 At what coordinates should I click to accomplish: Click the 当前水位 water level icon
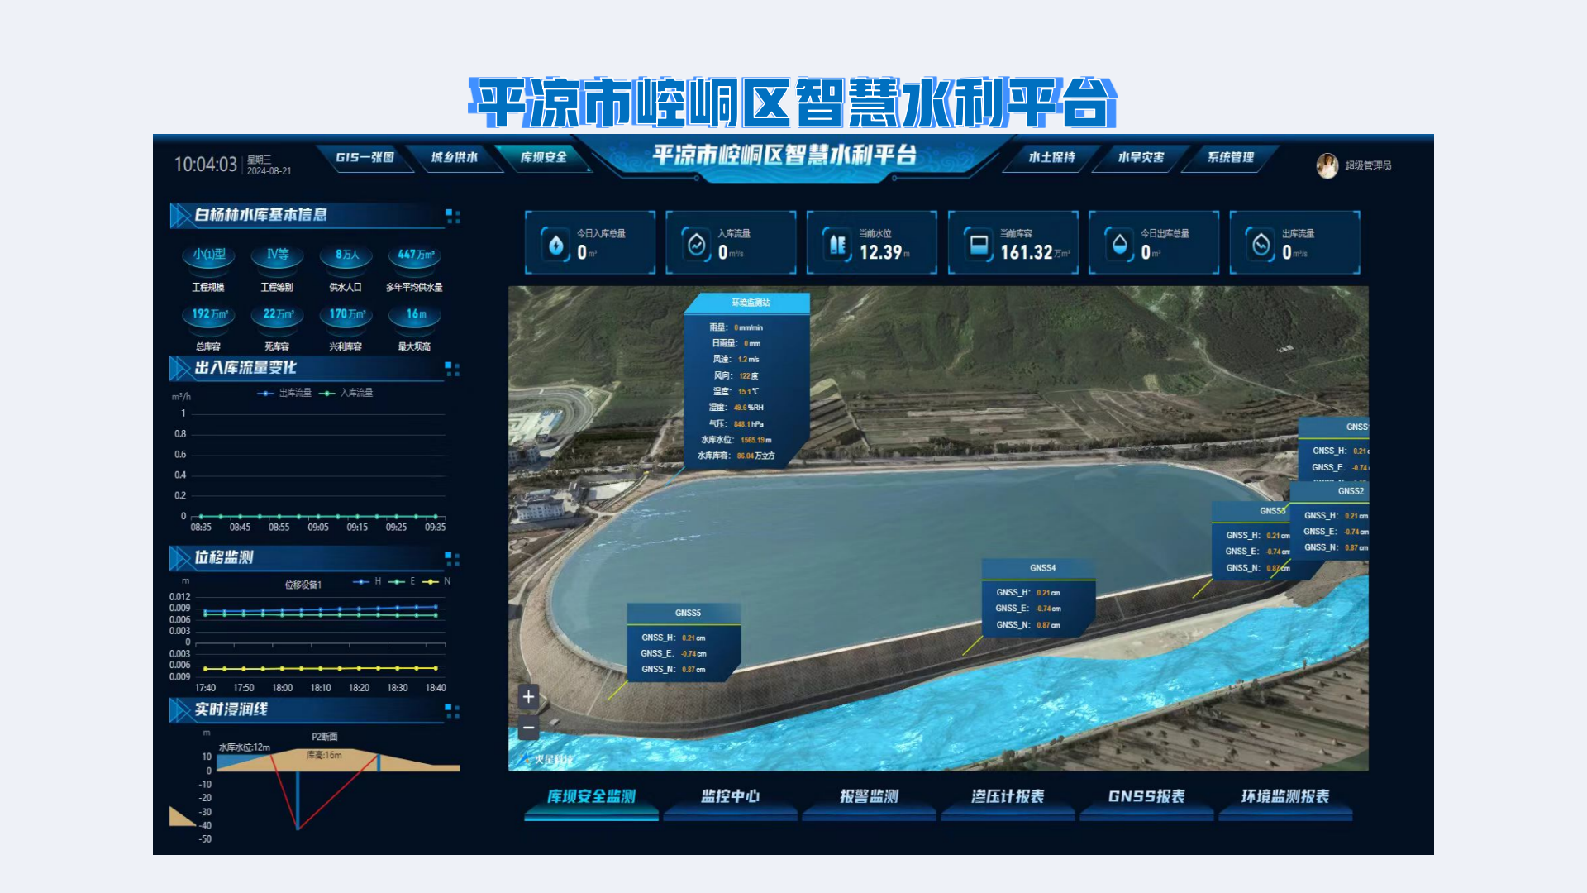(x=837, y=244)
